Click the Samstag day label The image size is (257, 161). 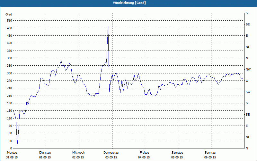coord(177,153)
